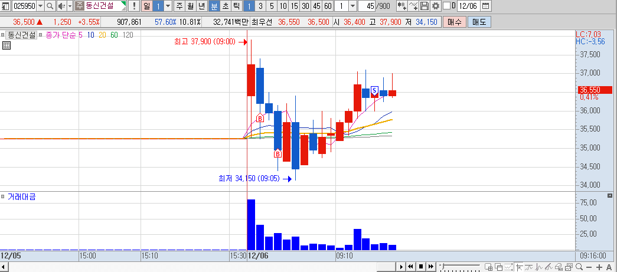Screen dimensions: 617x272
Task: Select 초 second chart period
Action: click(x=225, y=5)
